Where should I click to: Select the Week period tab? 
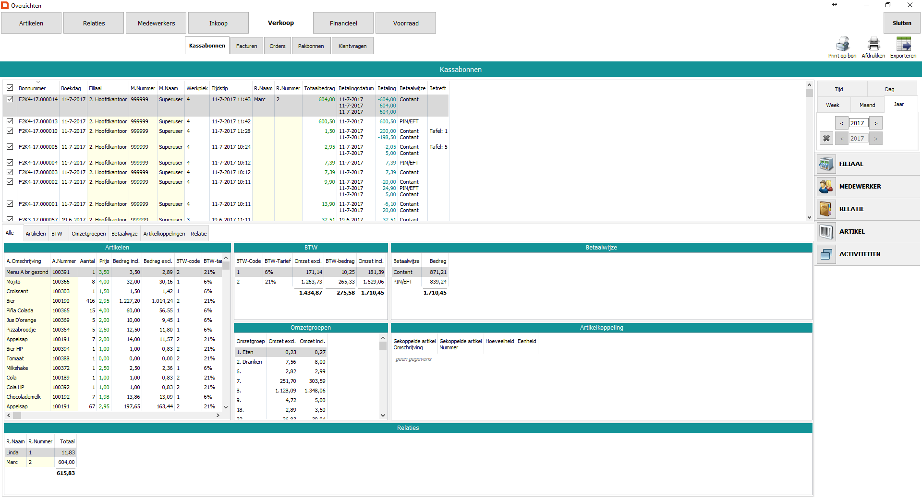click(833, 105)
